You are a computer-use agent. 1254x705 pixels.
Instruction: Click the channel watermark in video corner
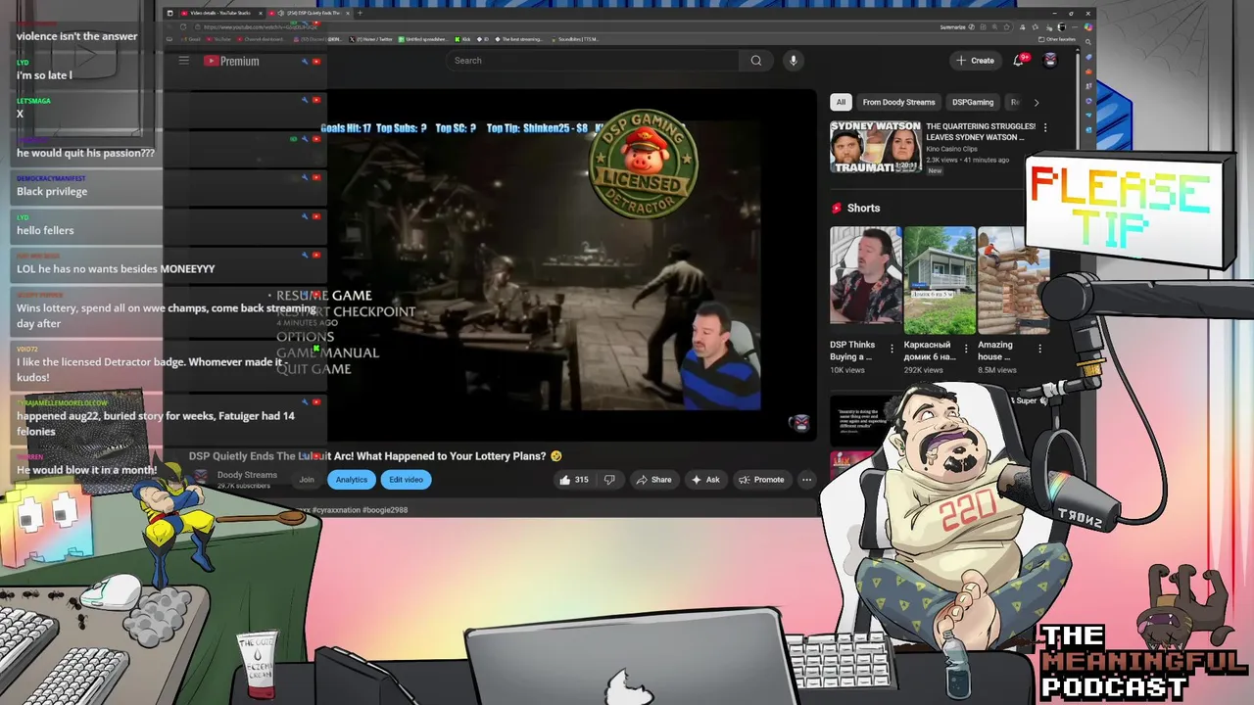point(800,423)
